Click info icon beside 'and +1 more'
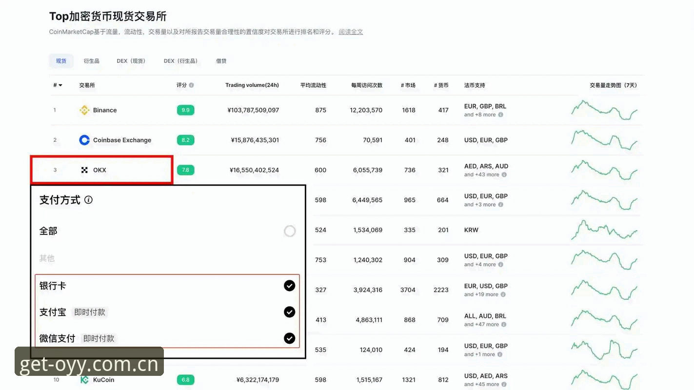Viewport: 694px width, 390px height. coord(500,354)
